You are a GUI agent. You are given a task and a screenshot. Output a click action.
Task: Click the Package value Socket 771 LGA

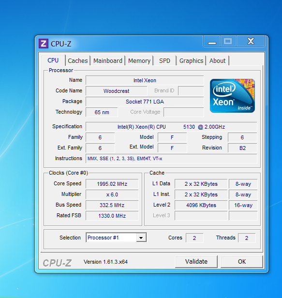145,102
